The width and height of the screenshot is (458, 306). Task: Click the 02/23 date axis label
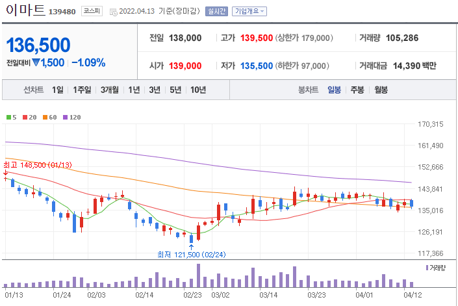(192, 295)
